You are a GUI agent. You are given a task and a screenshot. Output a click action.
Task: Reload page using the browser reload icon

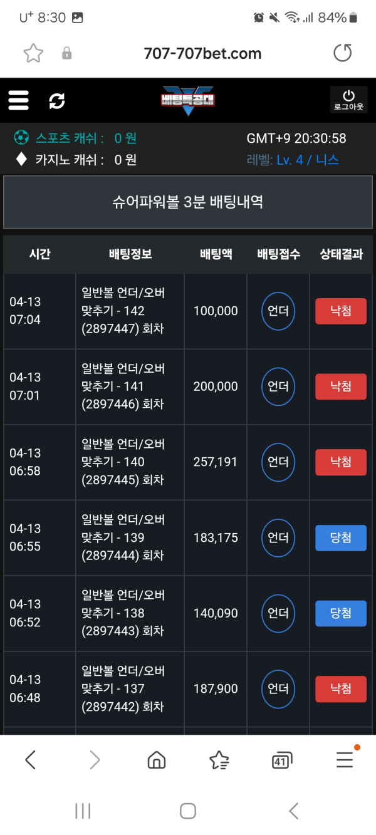[x=343, y=53]
